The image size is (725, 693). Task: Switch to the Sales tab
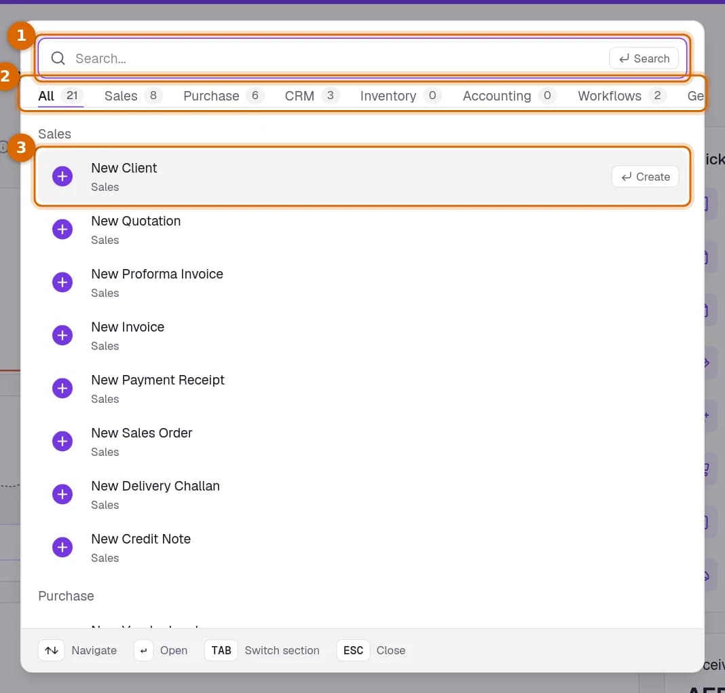pos(132,96)
